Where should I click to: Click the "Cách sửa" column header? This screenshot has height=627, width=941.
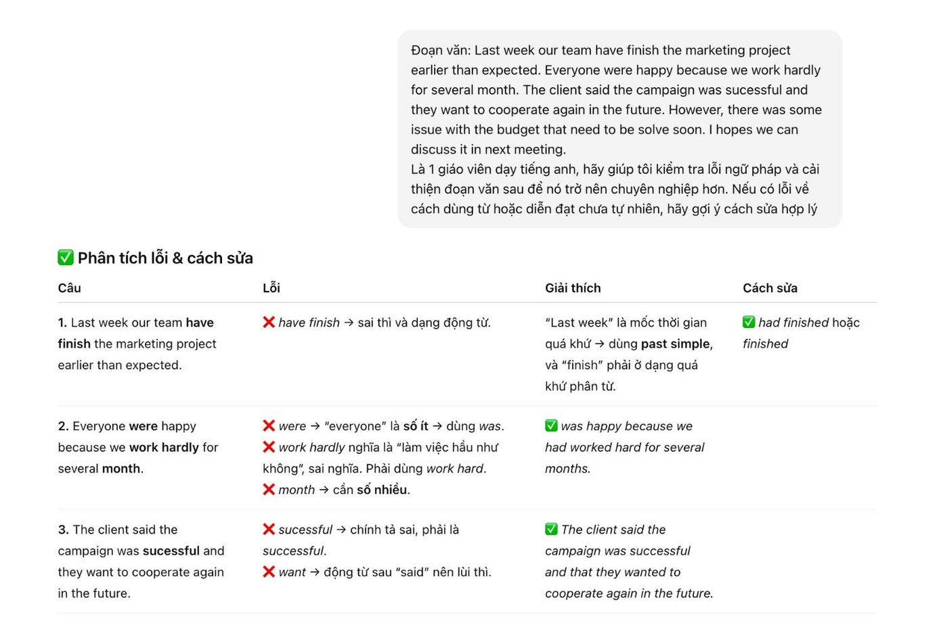(770, 288)
